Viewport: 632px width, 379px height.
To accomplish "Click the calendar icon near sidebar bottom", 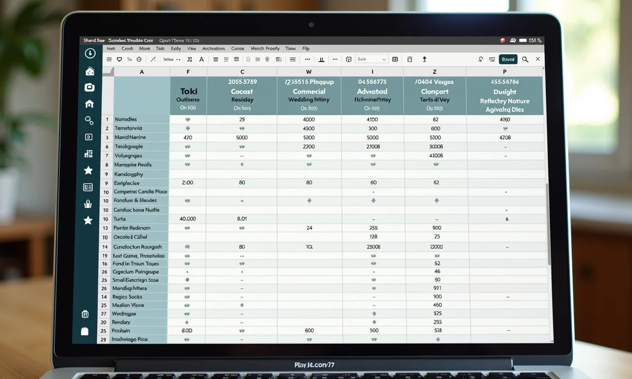I will [x=85, y=314].
